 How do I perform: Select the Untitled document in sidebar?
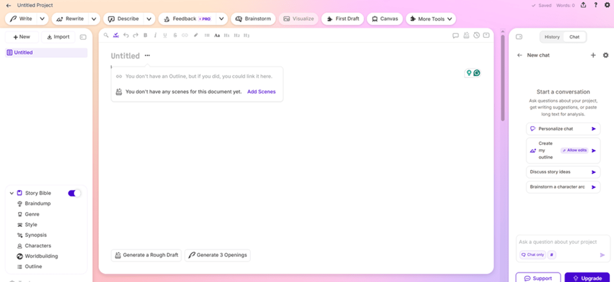(x=46, y=53)
